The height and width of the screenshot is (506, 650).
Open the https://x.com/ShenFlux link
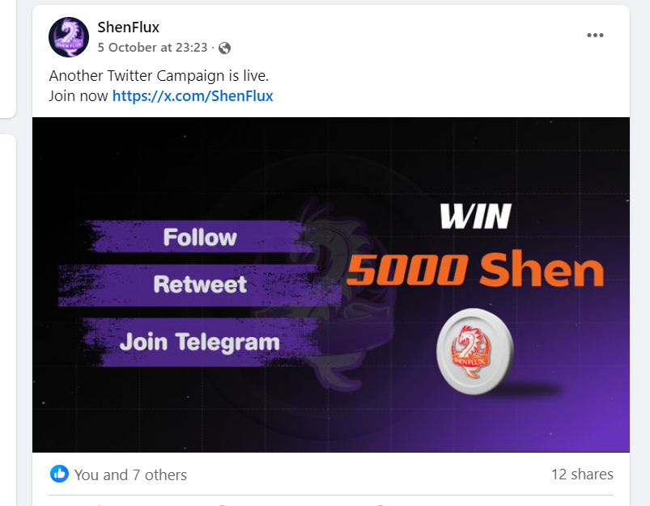pos(193,96)
